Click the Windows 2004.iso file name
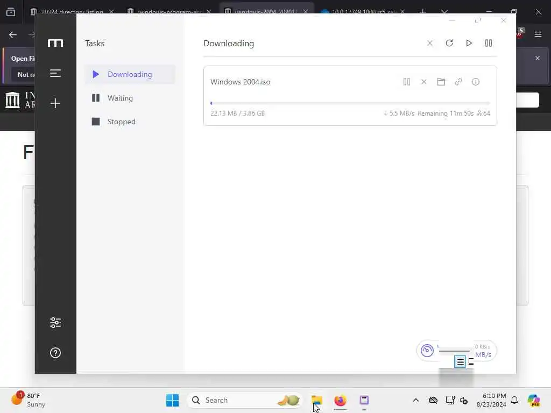The height and width of the screenshot is (413, 551). pyautogui.click(x=241, y=82)
